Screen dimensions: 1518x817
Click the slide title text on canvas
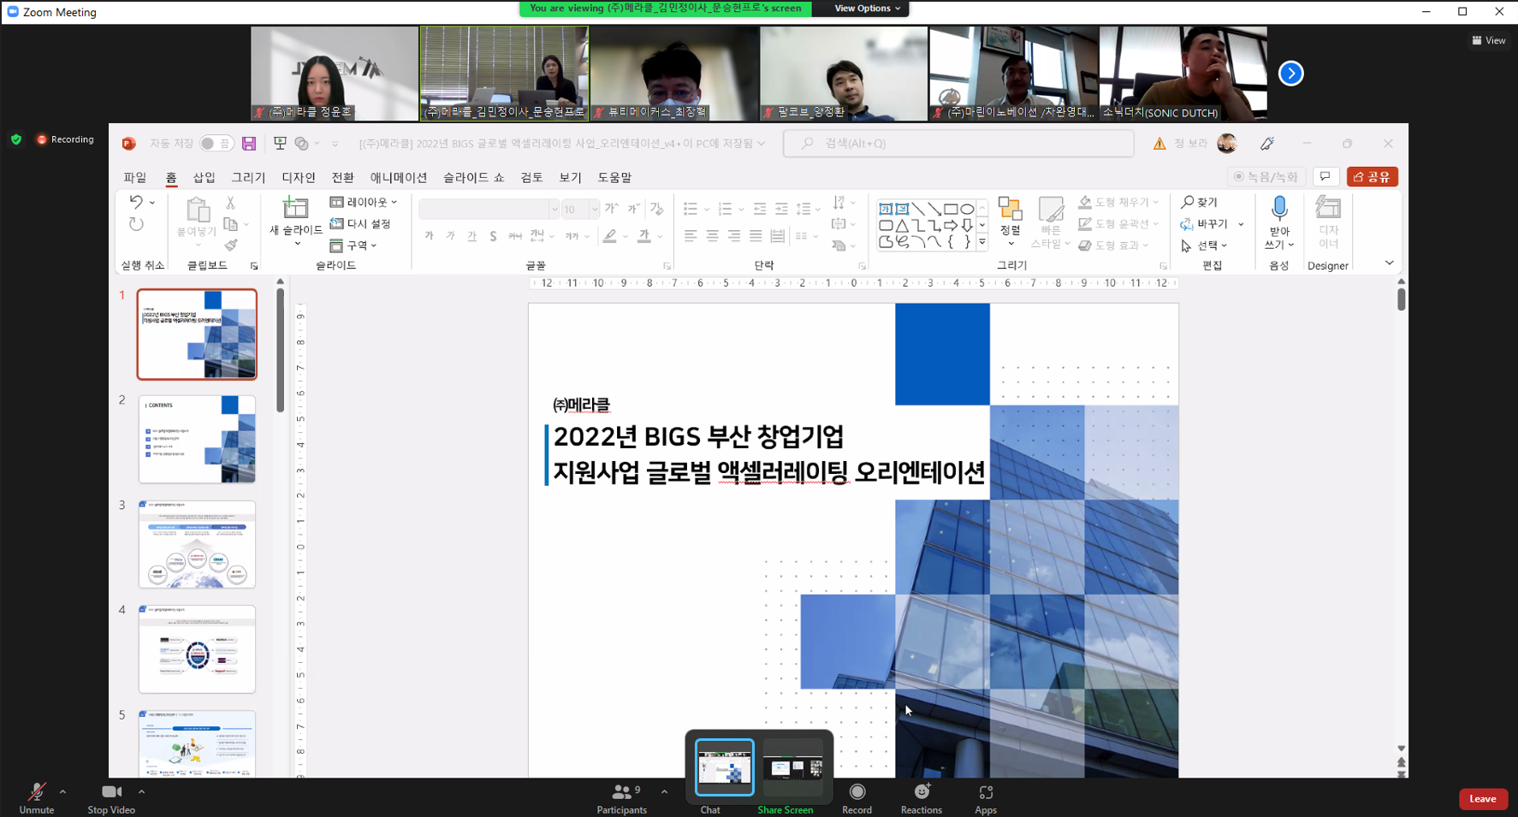pos(768,453)
